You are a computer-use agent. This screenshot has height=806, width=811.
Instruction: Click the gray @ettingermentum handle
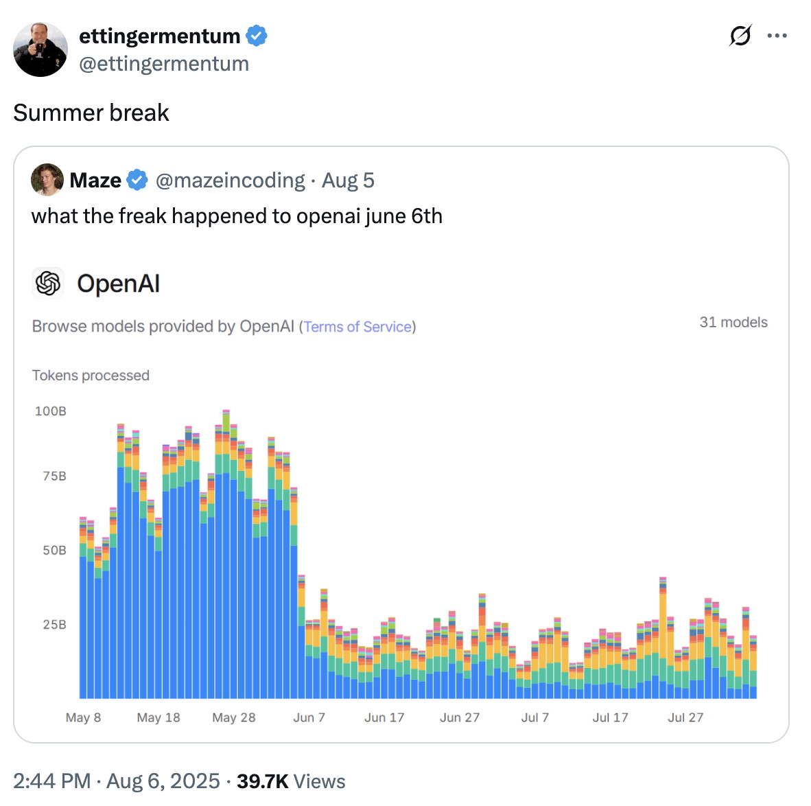pos(164,64)
